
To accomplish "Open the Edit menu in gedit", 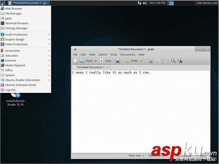I will pyautogui.click(x=83, y=55).
